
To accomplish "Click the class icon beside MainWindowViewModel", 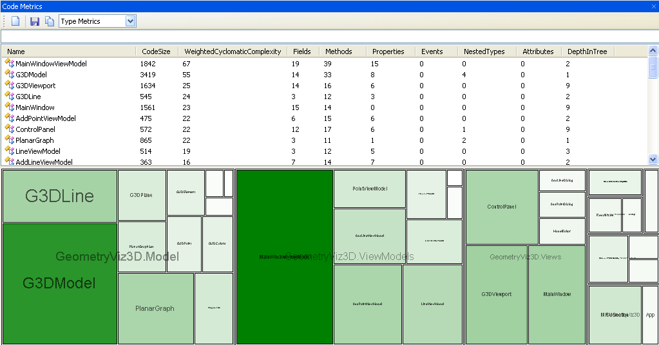I will [x=9, y=63].
